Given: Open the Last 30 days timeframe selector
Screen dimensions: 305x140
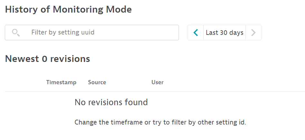Looking at the screenshot, I should point(224,33).
